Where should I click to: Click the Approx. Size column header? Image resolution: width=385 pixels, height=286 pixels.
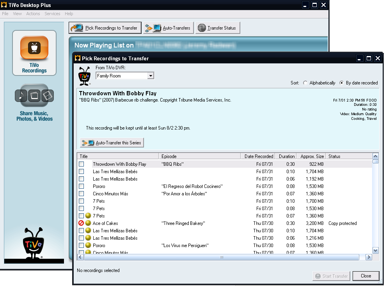click(311, 156)
